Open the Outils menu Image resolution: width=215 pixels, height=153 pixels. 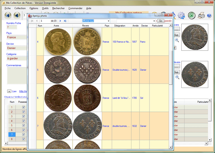[x=45, y=8]
